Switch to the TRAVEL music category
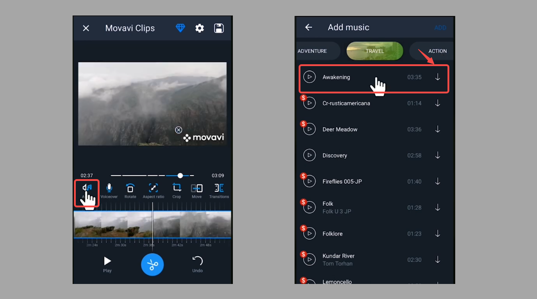This screenshot has height=299, width=537. [374, 51]
